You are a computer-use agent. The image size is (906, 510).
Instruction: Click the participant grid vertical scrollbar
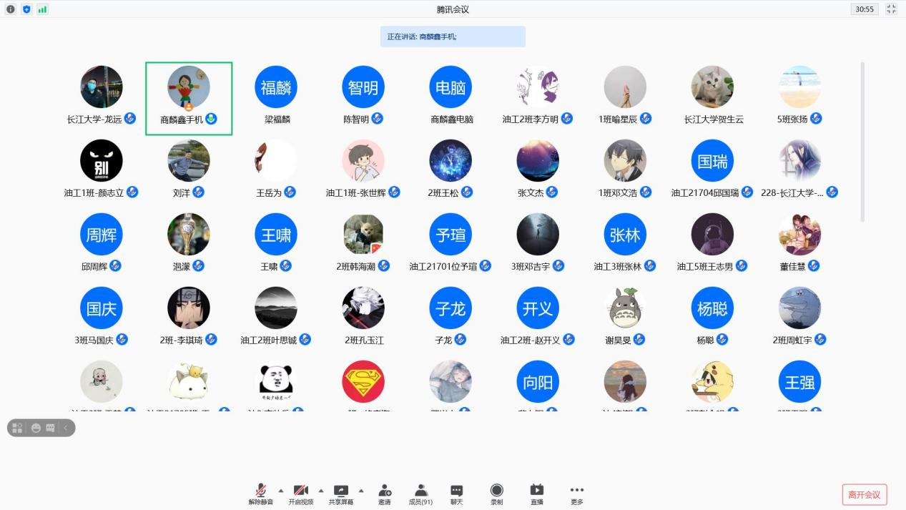click(x=862, y=142)
